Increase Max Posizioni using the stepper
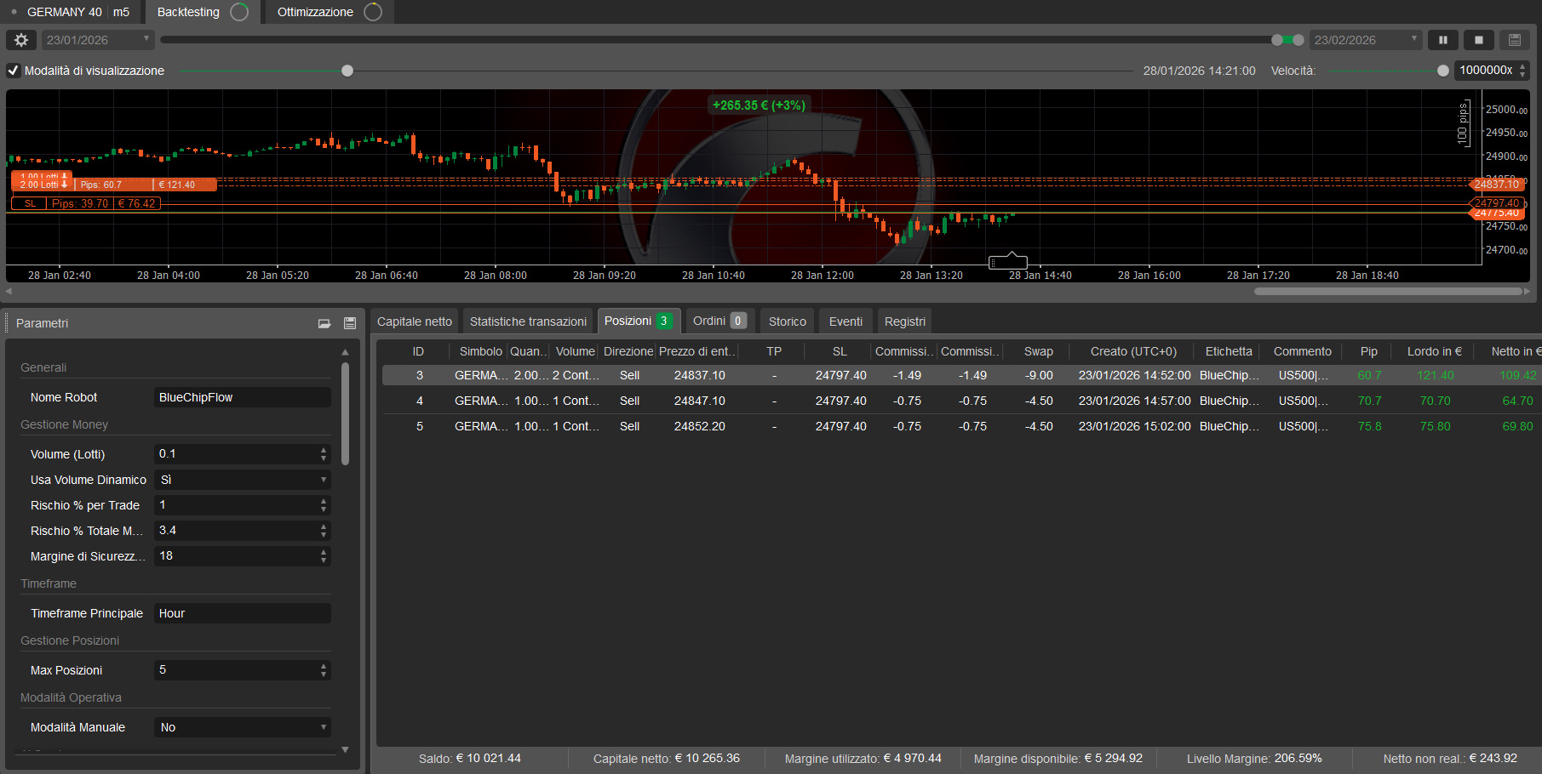Viewport: 1542px width, 774px height. coord(323,666)
